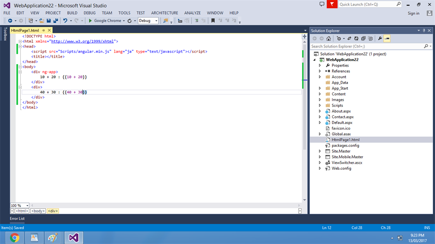Viewport: 435px width, 244px height.
Task: Open the 100 % zoom level dropdown
Action: [x=28, y=205]
